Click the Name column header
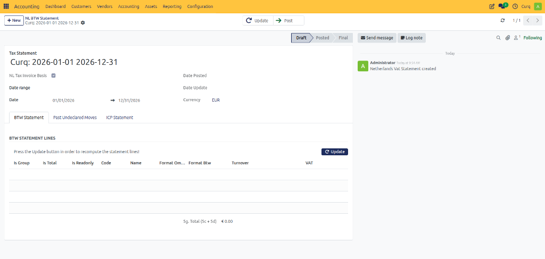The image size is (545, 259). (x=136, y=163)
